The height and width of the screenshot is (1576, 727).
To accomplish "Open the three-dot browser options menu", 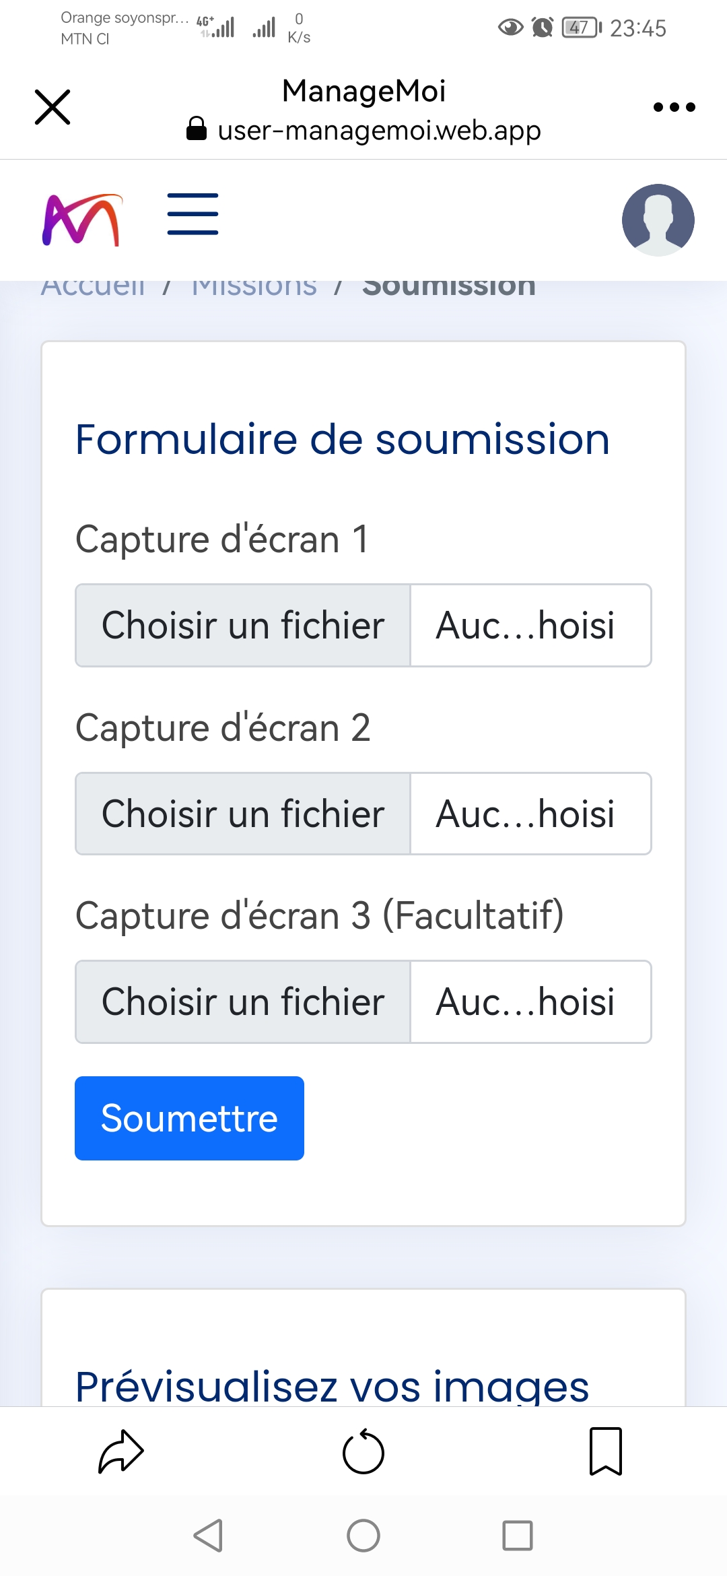I will click(674, 107).
